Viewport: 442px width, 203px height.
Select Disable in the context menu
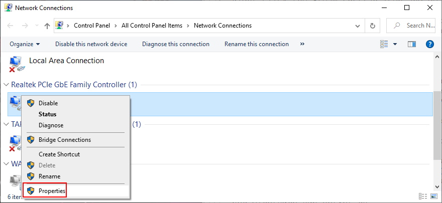48,103
